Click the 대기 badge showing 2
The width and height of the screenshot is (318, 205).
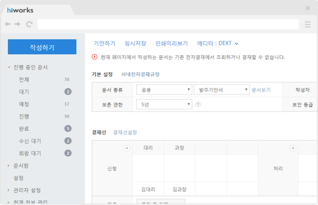pyautogui.click(x=68, y=92)
